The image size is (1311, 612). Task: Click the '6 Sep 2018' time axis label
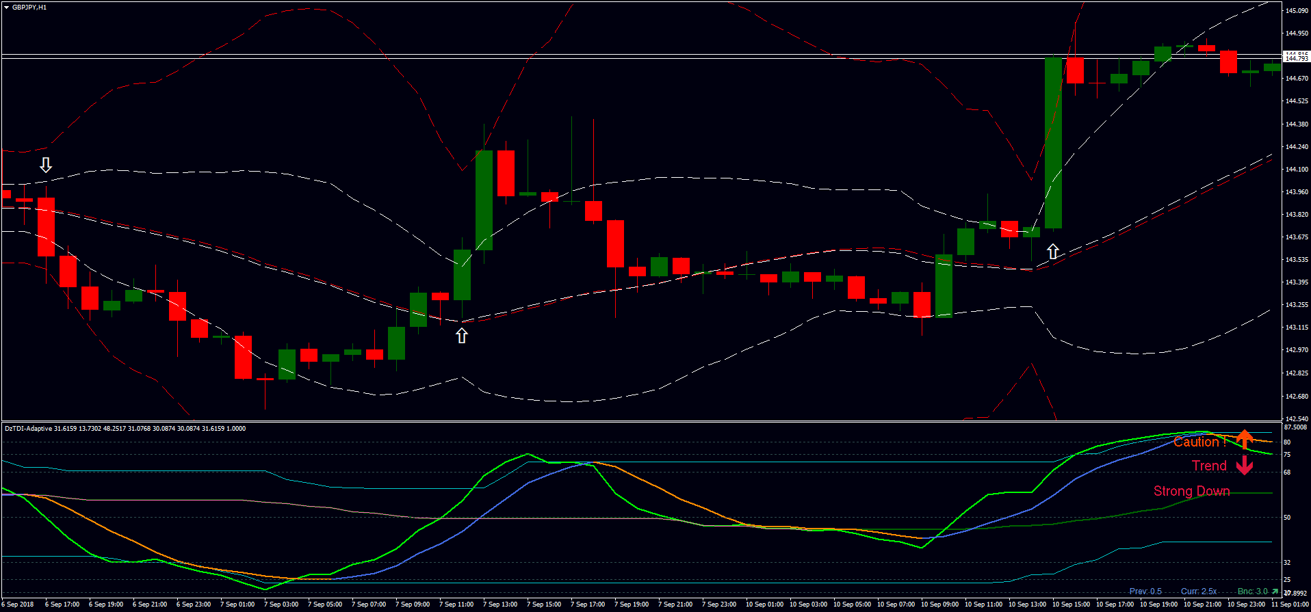click(17, 604)
